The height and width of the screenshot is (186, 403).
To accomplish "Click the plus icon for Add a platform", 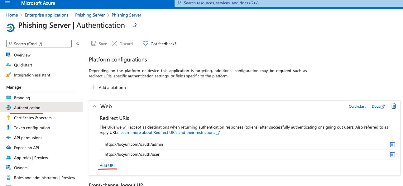I will (x=94, y=87).
